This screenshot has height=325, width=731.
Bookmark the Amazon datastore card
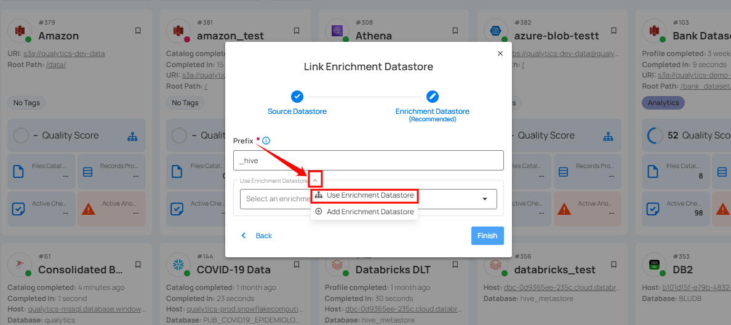[138, 30]
